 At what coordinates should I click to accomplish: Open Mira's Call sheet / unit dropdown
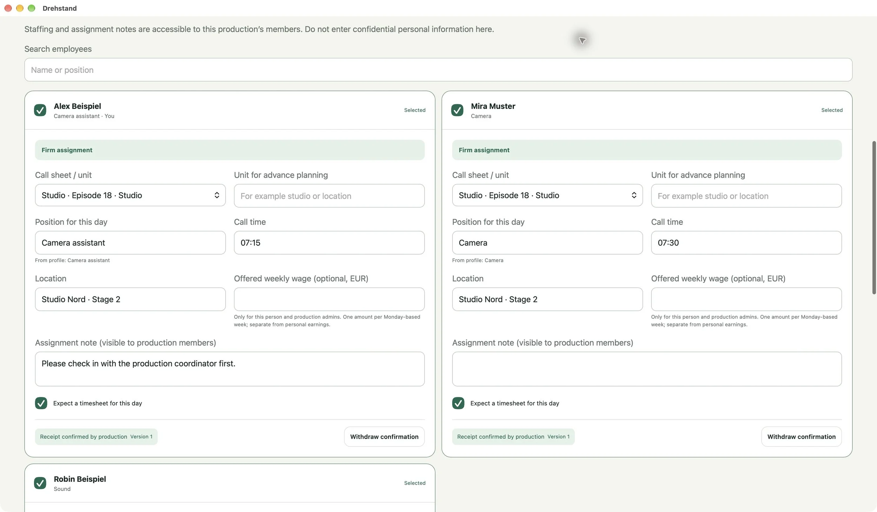coord(547,195)
